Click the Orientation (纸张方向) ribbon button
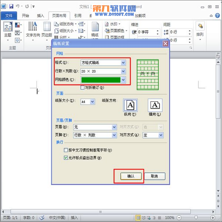This screenshot has height=222, width=222. [65, 24]
